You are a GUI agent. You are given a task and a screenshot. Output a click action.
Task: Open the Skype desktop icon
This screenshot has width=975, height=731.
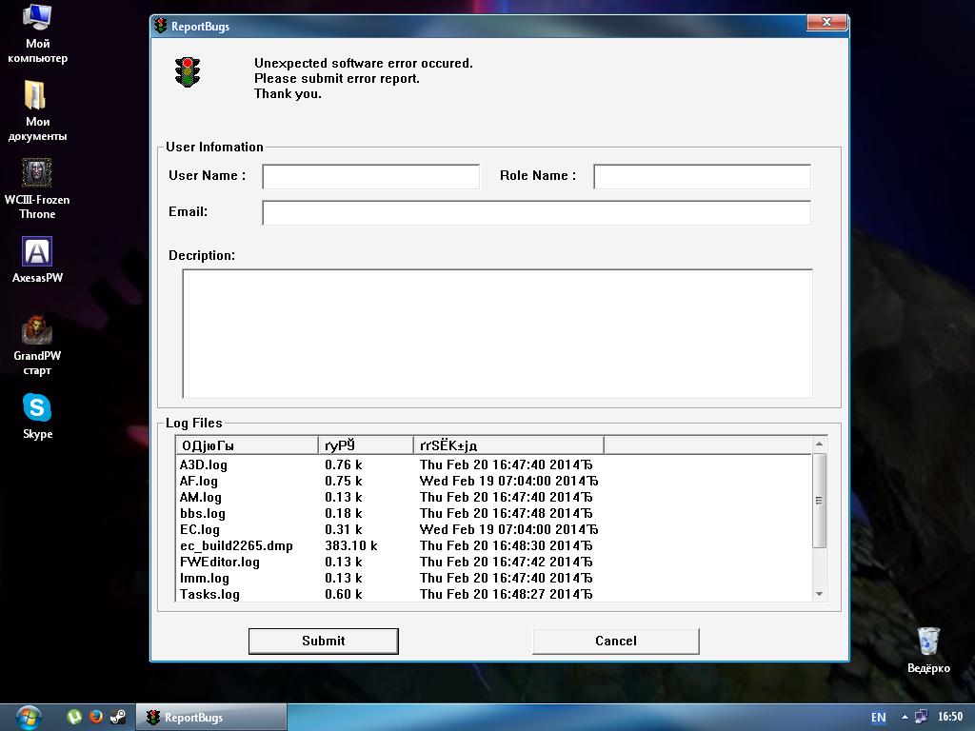37,416
